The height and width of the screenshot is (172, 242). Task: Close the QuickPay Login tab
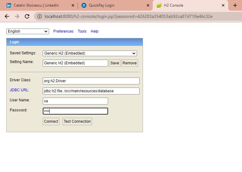coord(148,5)
